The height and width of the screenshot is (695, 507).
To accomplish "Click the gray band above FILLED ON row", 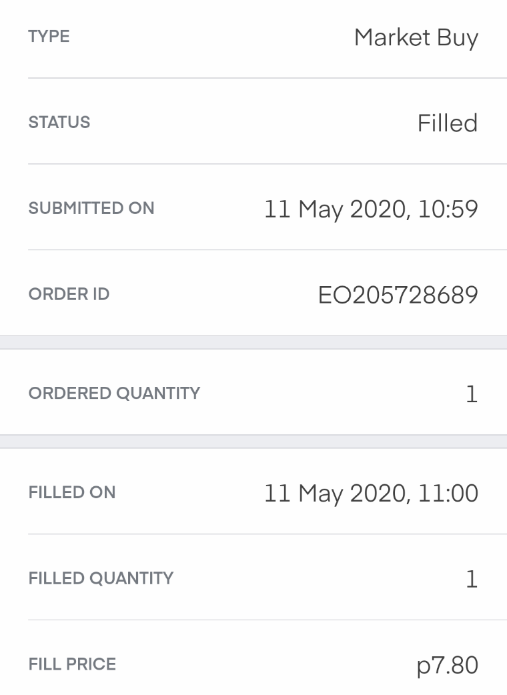I will tap(253, 442).
